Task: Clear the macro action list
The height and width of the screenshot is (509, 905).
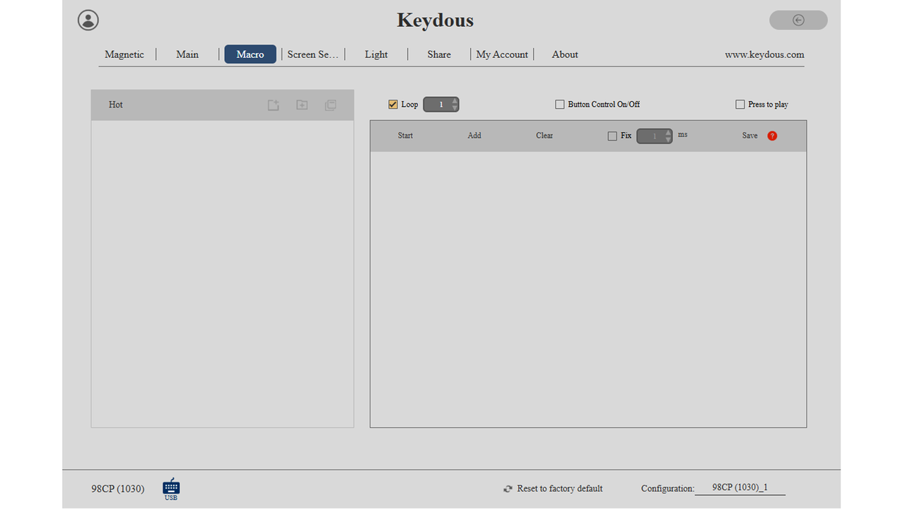Action: coord(544,136)
